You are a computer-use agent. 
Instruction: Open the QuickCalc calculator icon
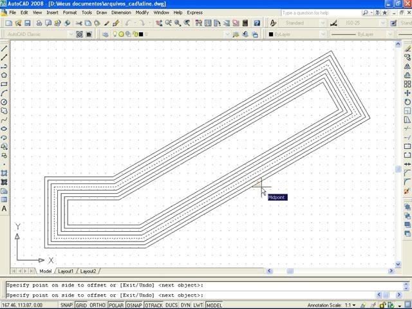tap(245, 23)
